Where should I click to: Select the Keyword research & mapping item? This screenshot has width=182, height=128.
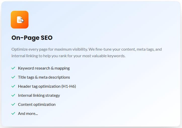[44, 68]
